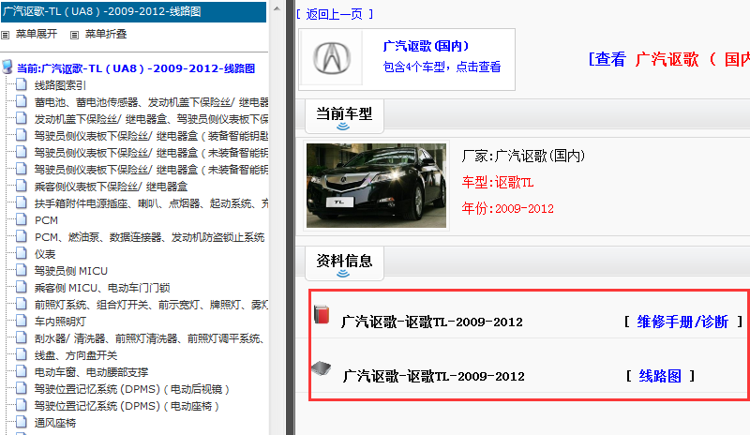This screenshot has height=435, width=750.
Task: Click page icon next to 仪表
Action: pyautogui.click(x=21, y=253)
